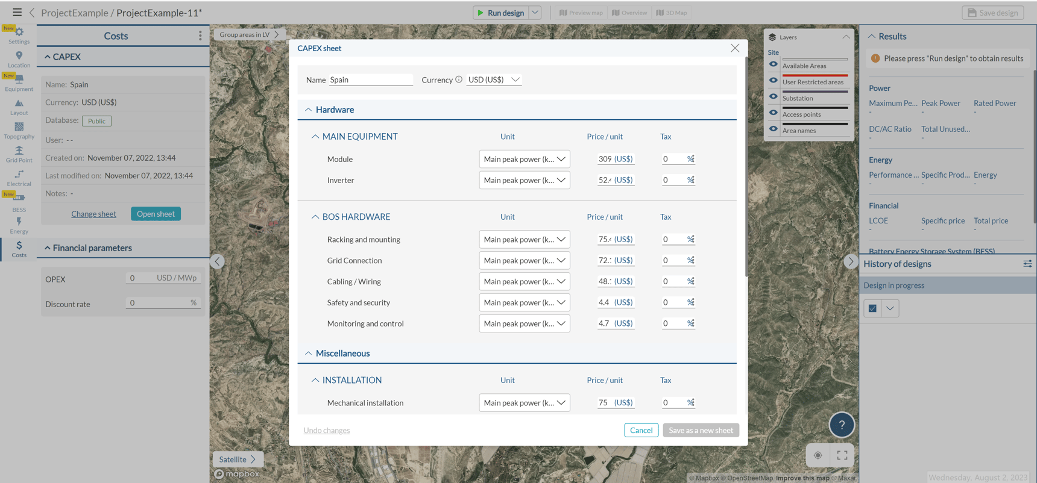Image resolution: width=1037 pixels, height=483 pixels.
Task: Open the Settings sidebar section
Action: 19,36
